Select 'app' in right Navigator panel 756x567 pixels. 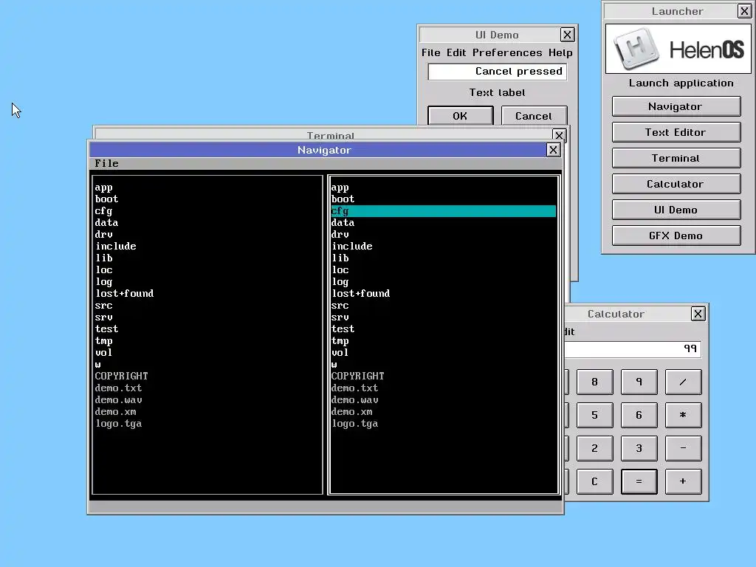(x=444, y=188)
